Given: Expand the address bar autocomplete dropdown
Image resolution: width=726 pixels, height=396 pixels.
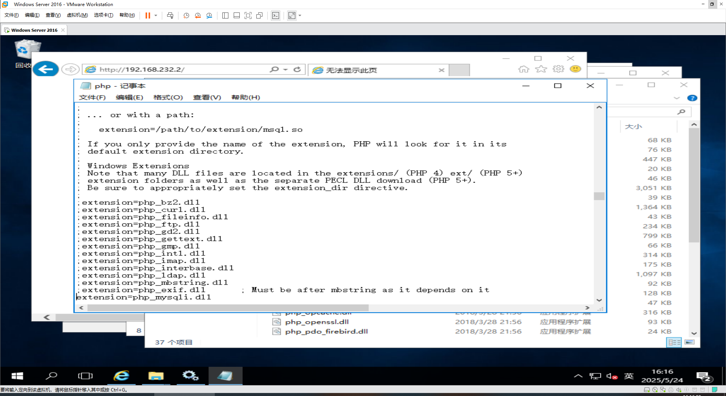Looking at the screenshot, I should tap(285, 70).
